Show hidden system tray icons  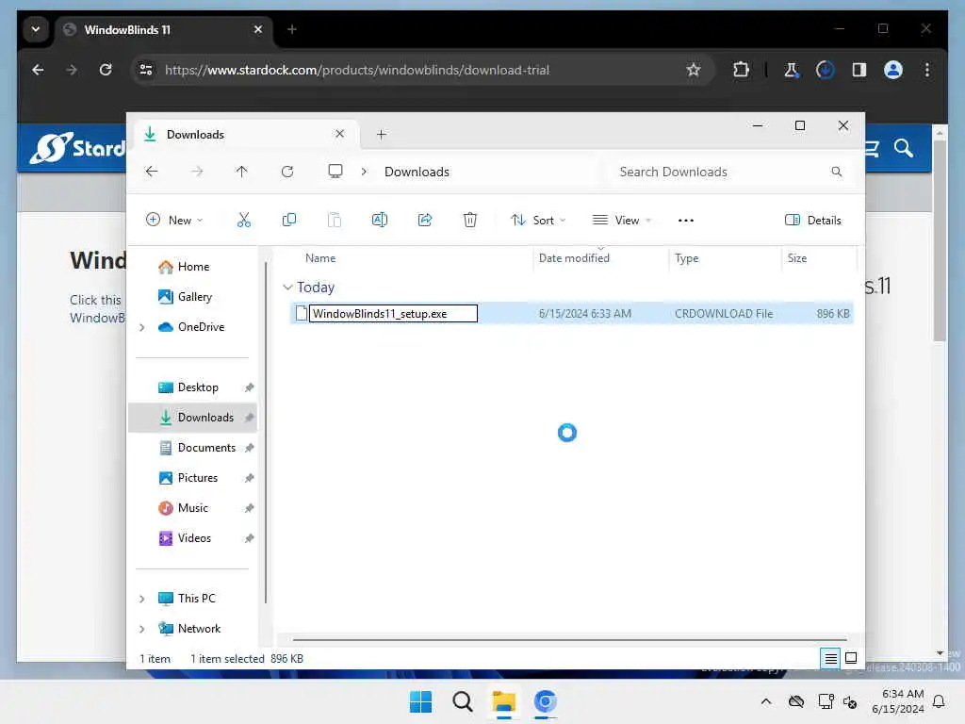(x=765, y=701)
